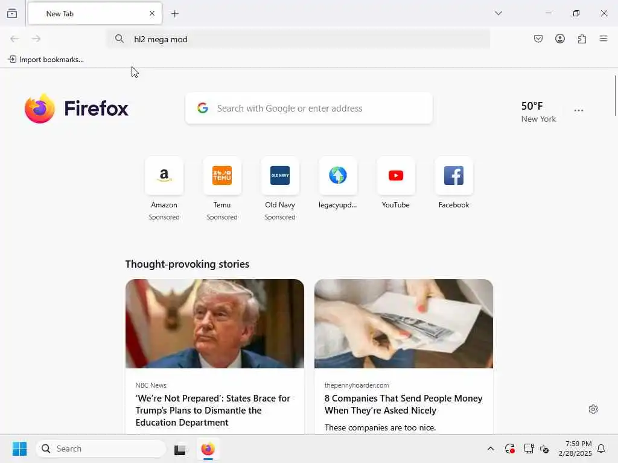Image resolution: width=618 pixels, height=463 pixels.
Task: Open the Windows Start menu
Action: point(19,449)
